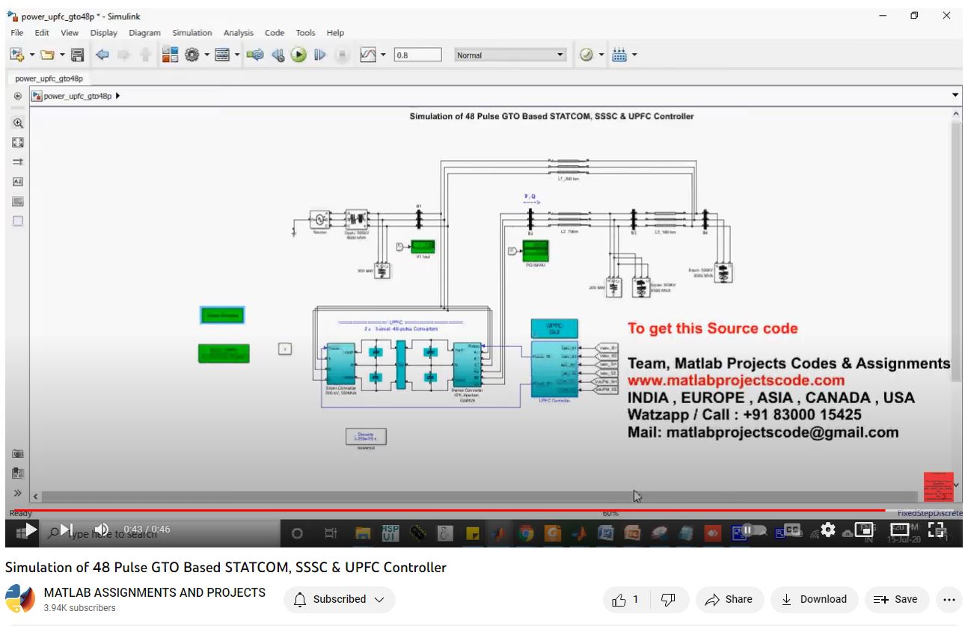
Task: Open the Display menu
Action: (104, 33)
